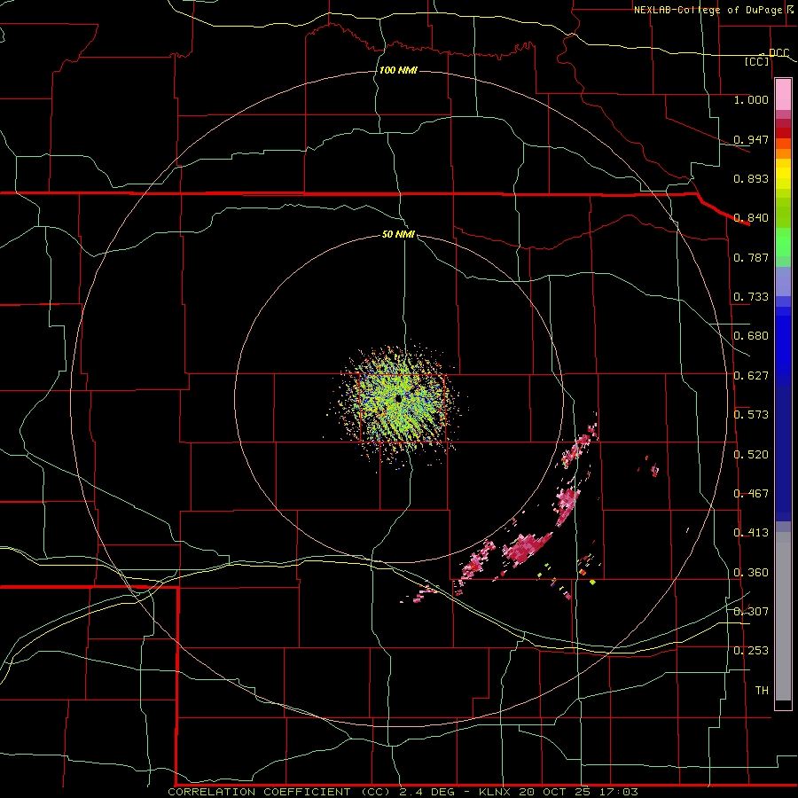Screen dimensions: 798x798
Task: Click the NEXLAB-College of DuPage header text
Action: coord(708,10)
